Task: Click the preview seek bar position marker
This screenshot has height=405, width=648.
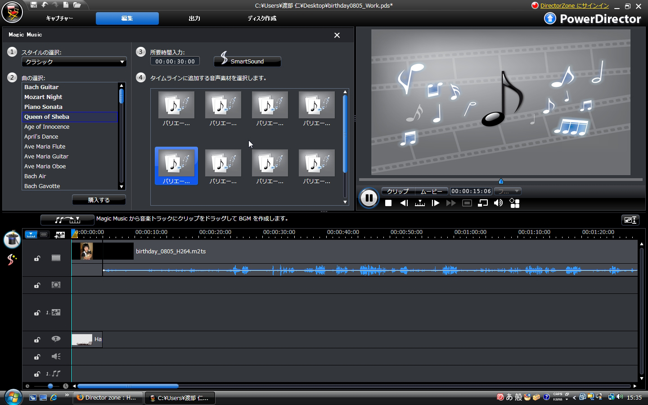Action: [x=501, y=181]
